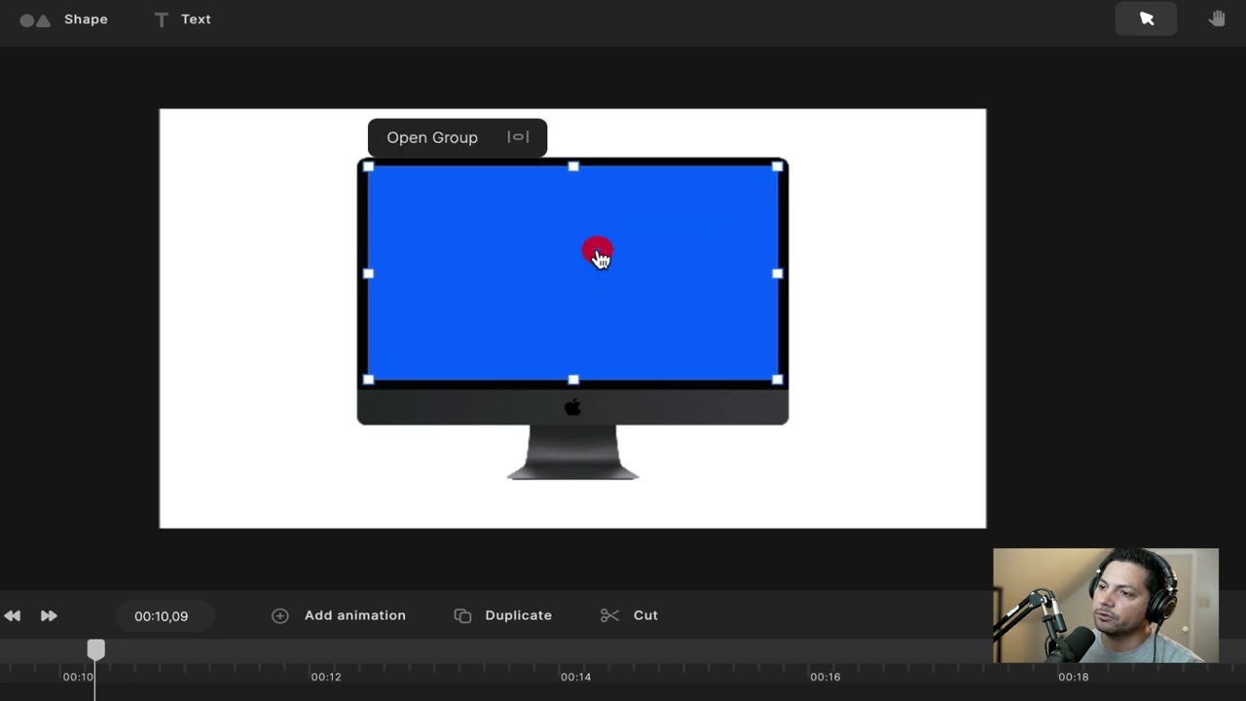
Task: Click the top-center selection handle of blue screen
Action: 573,166
